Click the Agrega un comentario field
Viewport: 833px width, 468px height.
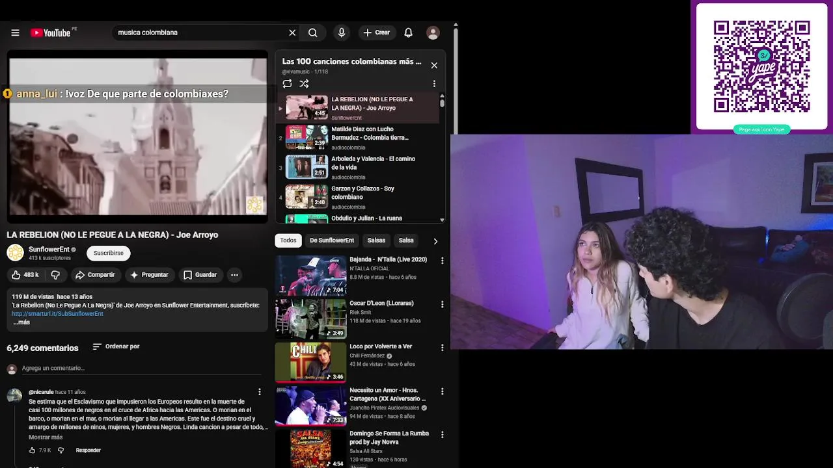pos(140,369)
